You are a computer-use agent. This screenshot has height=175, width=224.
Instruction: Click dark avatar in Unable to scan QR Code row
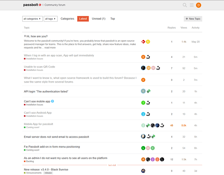coord(143,68)
